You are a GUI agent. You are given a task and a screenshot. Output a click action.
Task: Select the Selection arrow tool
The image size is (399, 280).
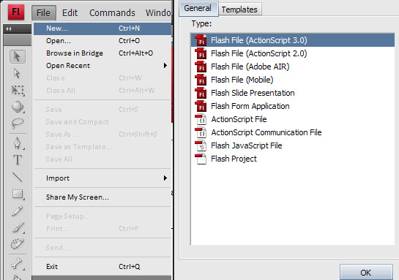(18, 56)
